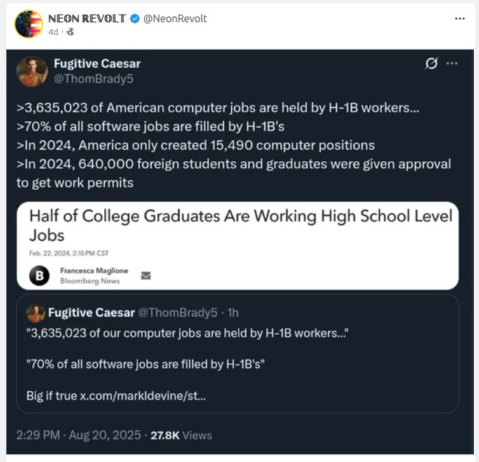Open the Half of College Graduates headline
Viewport: 479px width, 462px height.
click(241, 225)
